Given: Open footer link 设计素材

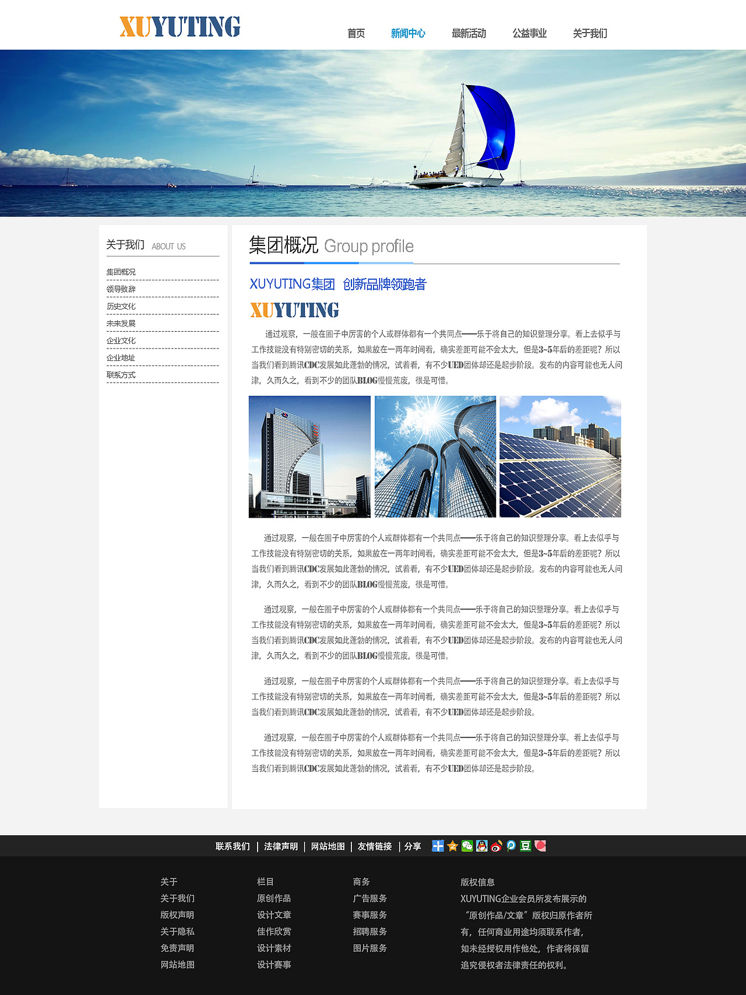Looking at the screenshot, I should pos(274,948).
